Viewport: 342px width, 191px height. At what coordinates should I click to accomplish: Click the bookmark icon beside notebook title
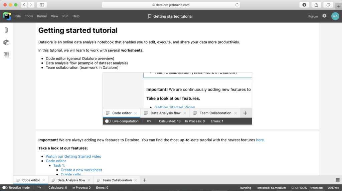coord(150,16)
